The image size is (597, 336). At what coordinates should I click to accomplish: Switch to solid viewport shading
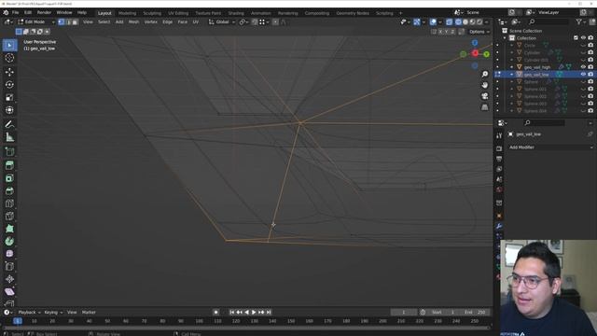point(465,22)
